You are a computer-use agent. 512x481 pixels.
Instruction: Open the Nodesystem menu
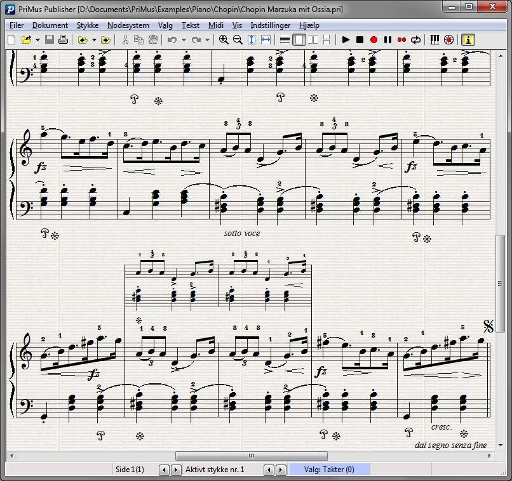128,25
